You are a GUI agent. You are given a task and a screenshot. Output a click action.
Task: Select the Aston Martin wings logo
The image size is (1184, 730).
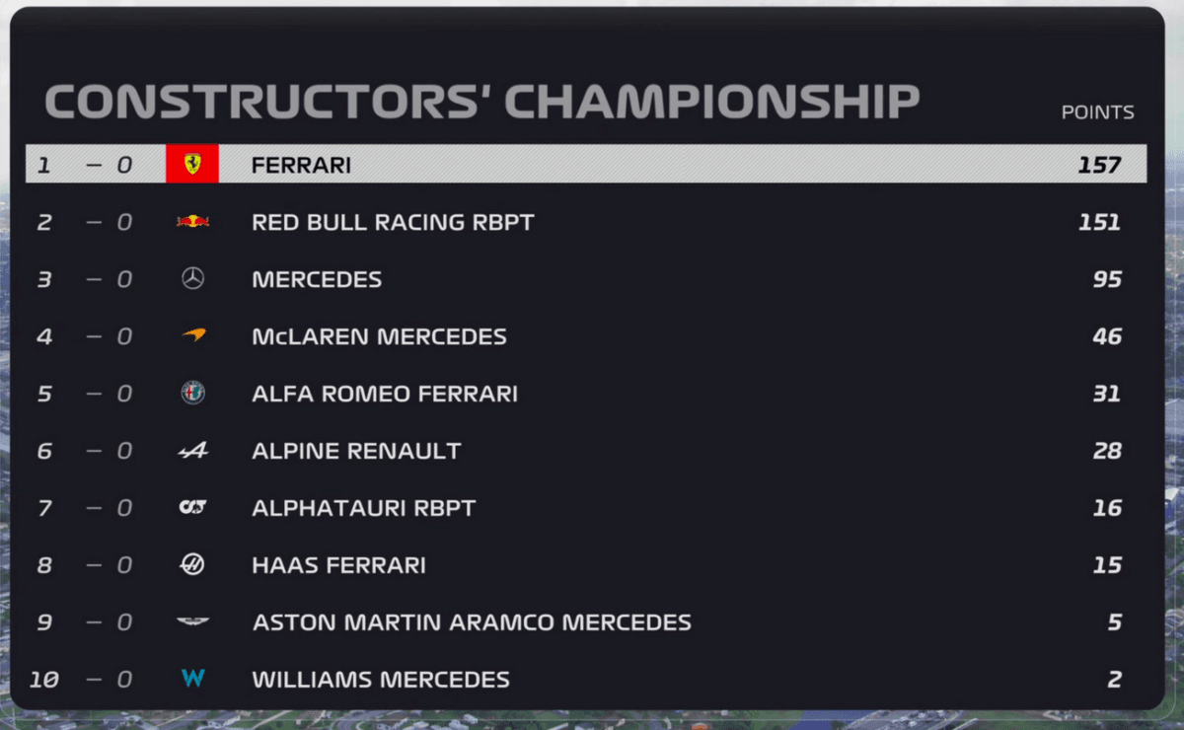(192, 622)
